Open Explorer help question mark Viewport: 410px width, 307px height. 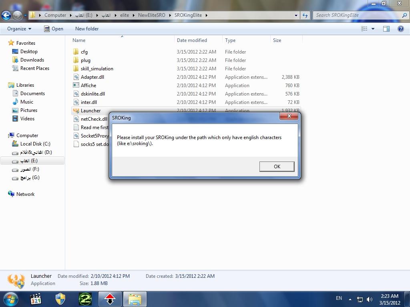click(x=400, y=29)
